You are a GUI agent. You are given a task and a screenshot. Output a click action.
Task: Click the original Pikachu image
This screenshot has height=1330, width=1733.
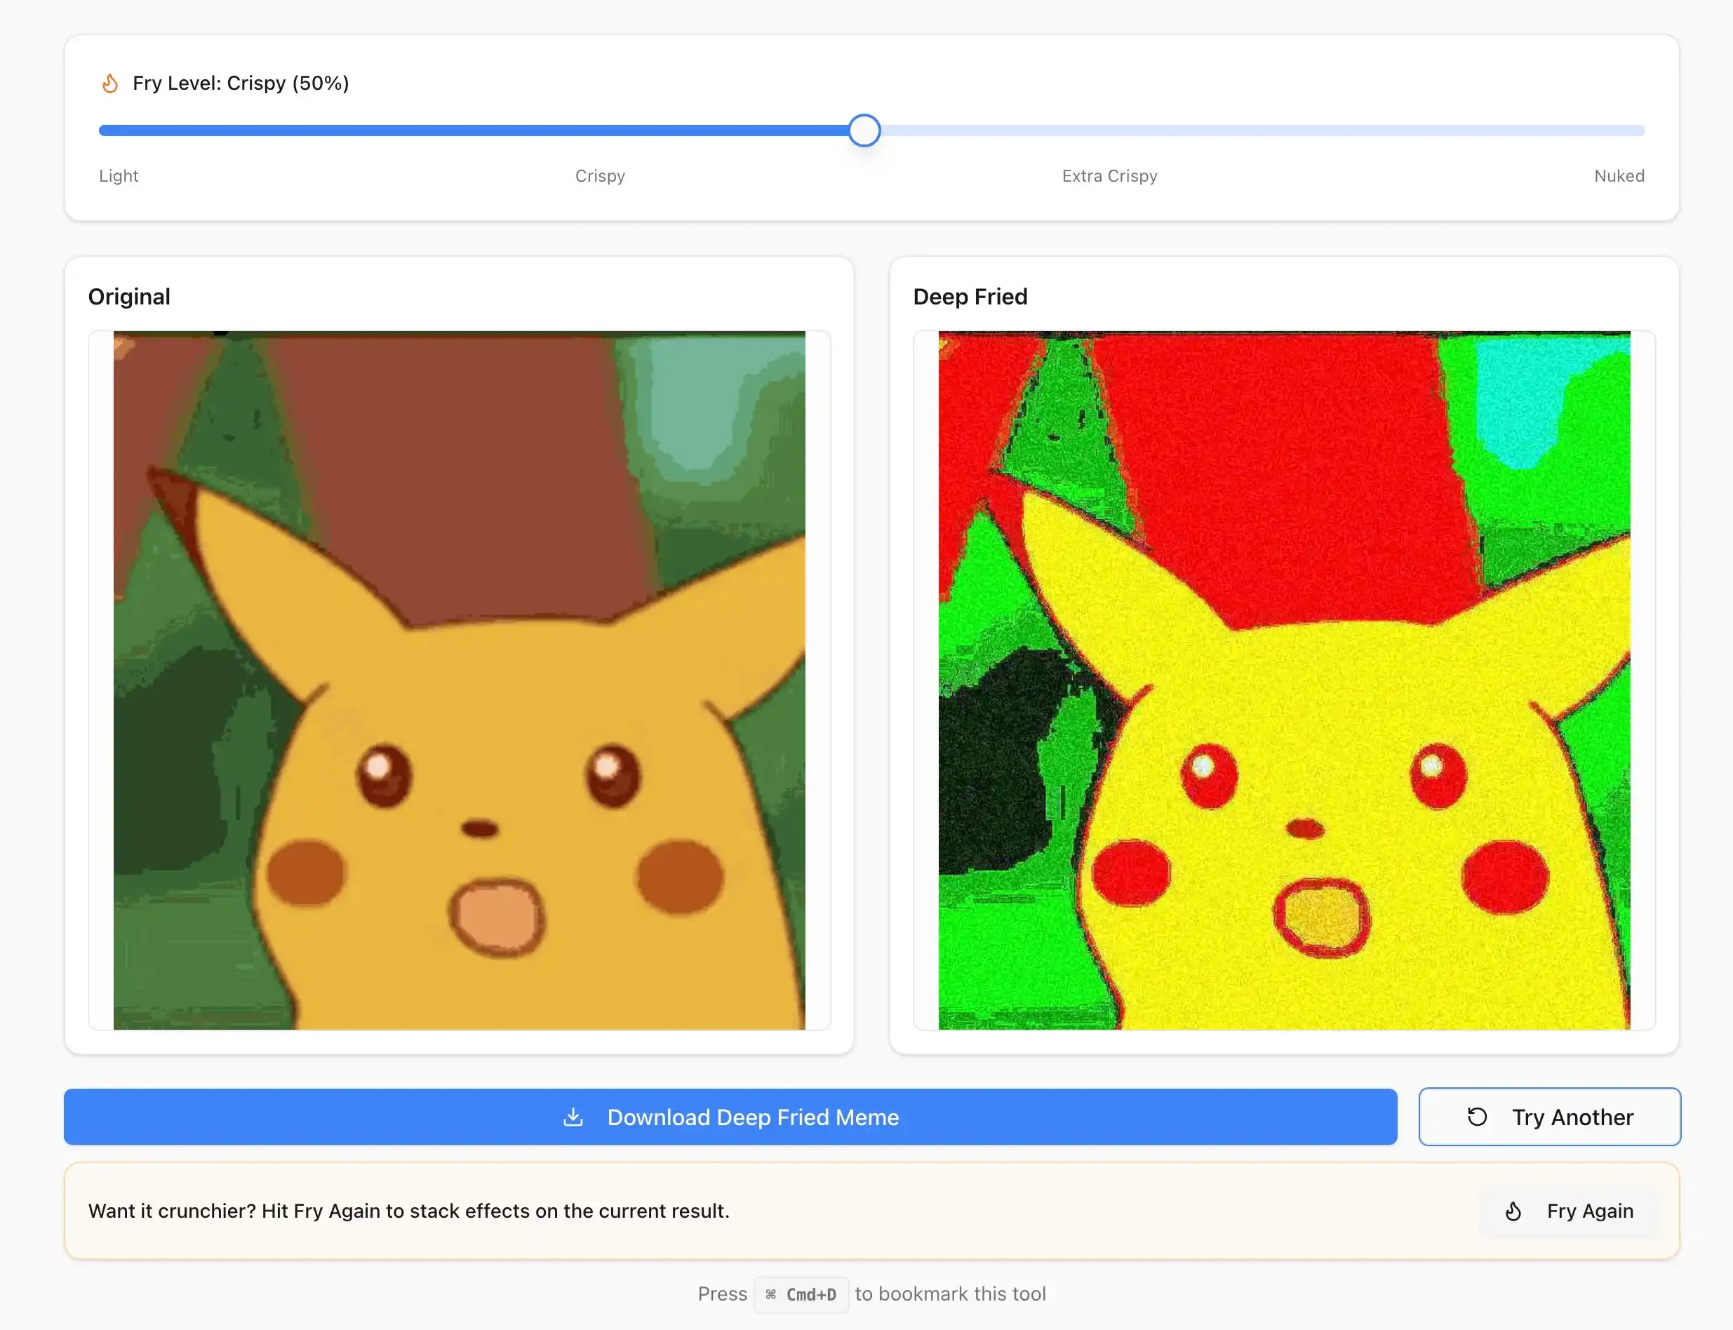coord(459,681)
